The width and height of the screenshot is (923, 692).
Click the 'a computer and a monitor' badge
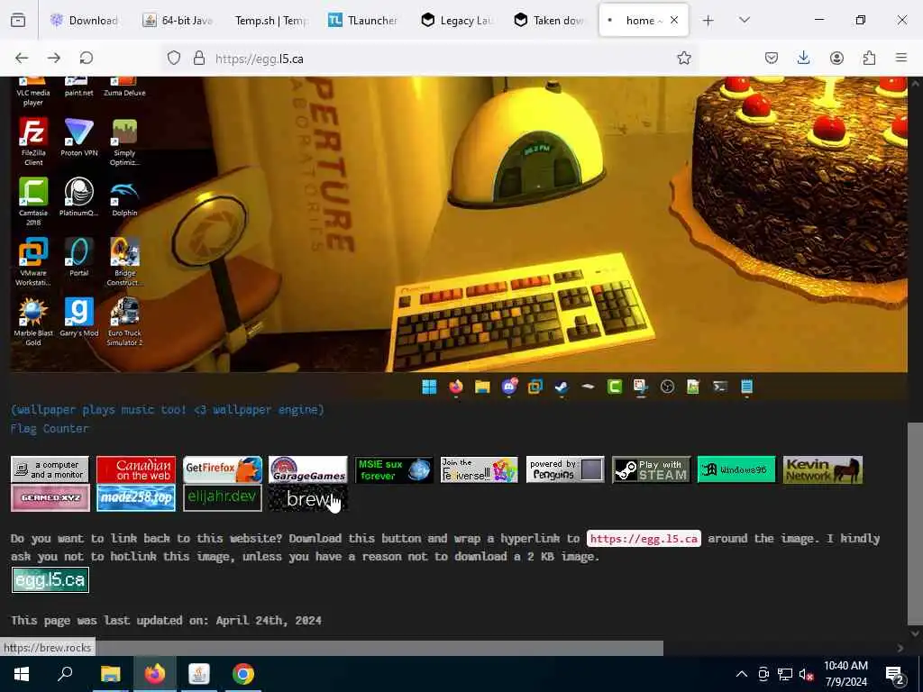(50, 469)
